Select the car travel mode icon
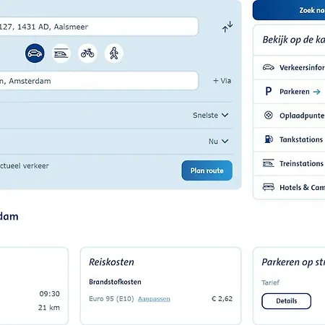The image size is (325, 325). 35,53
